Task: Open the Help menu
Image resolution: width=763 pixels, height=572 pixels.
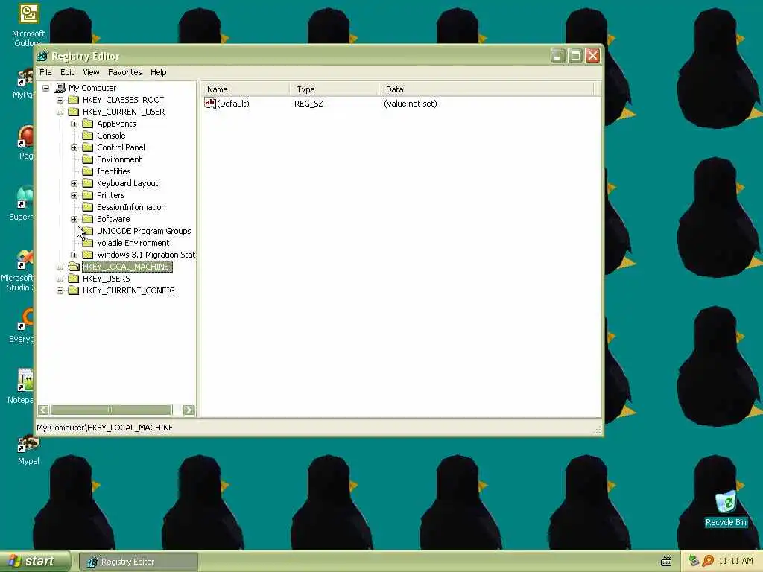Action: 159,72
